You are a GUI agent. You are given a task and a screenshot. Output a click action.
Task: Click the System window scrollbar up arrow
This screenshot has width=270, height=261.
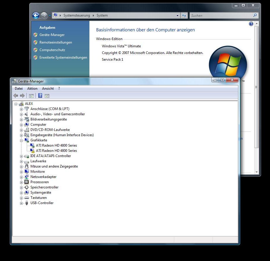(x=257, y=24)
